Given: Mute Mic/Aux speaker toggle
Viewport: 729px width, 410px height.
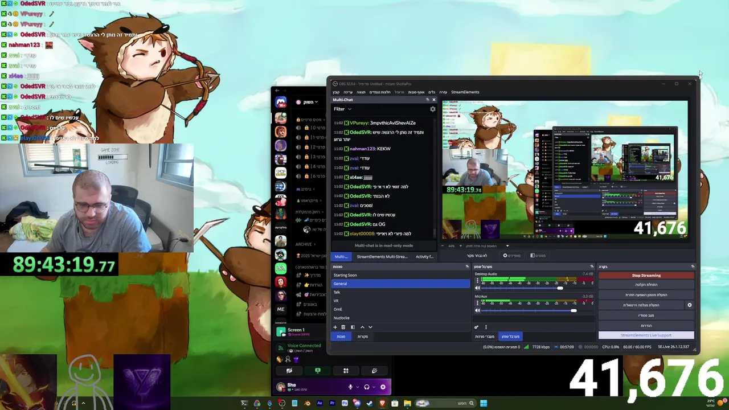Looking at the screenshot, I should (477, 310).
